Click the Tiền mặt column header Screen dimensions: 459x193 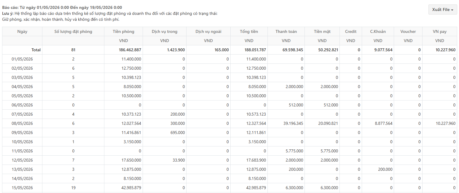click(x=322, y=31)
